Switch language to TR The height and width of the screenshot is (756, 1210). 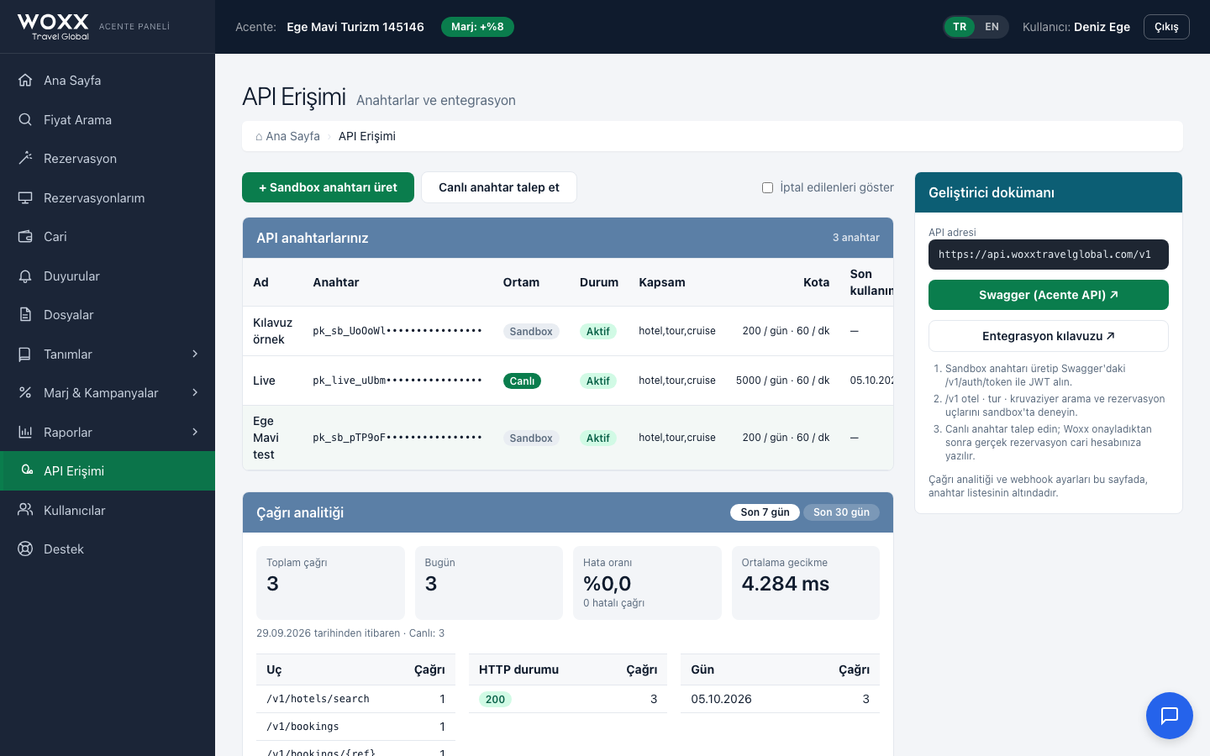pos(960,27)
